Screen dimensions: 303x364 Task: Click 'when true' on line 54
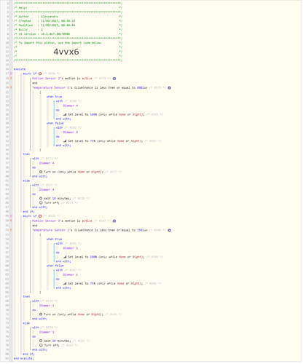pos(55,239)
